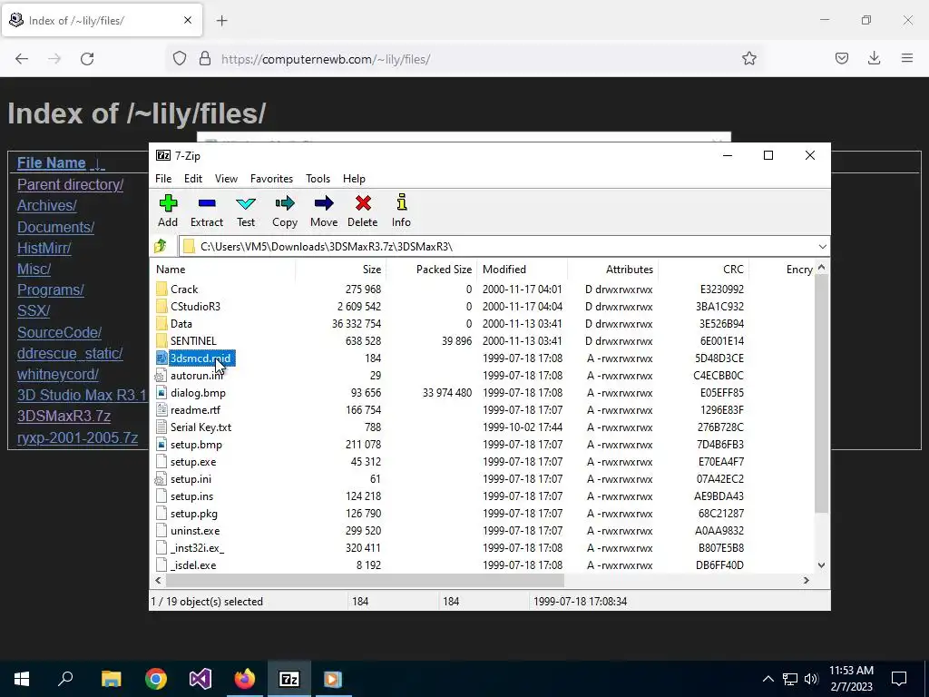Click the taskbar search icon
This screenshot has height=697, width=929.
tap(65, 679)
